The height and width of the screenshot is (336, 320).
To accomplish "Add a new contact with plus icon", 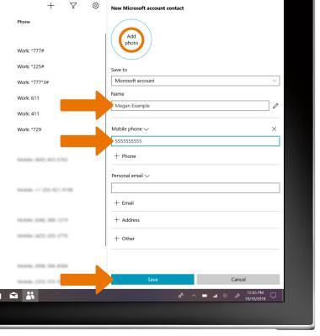I will (x=51, y=6).
